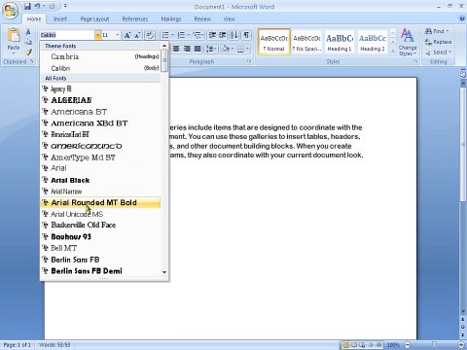467x350 pixels.
Task: Open Word Help question mark
Action: point(462,18)
